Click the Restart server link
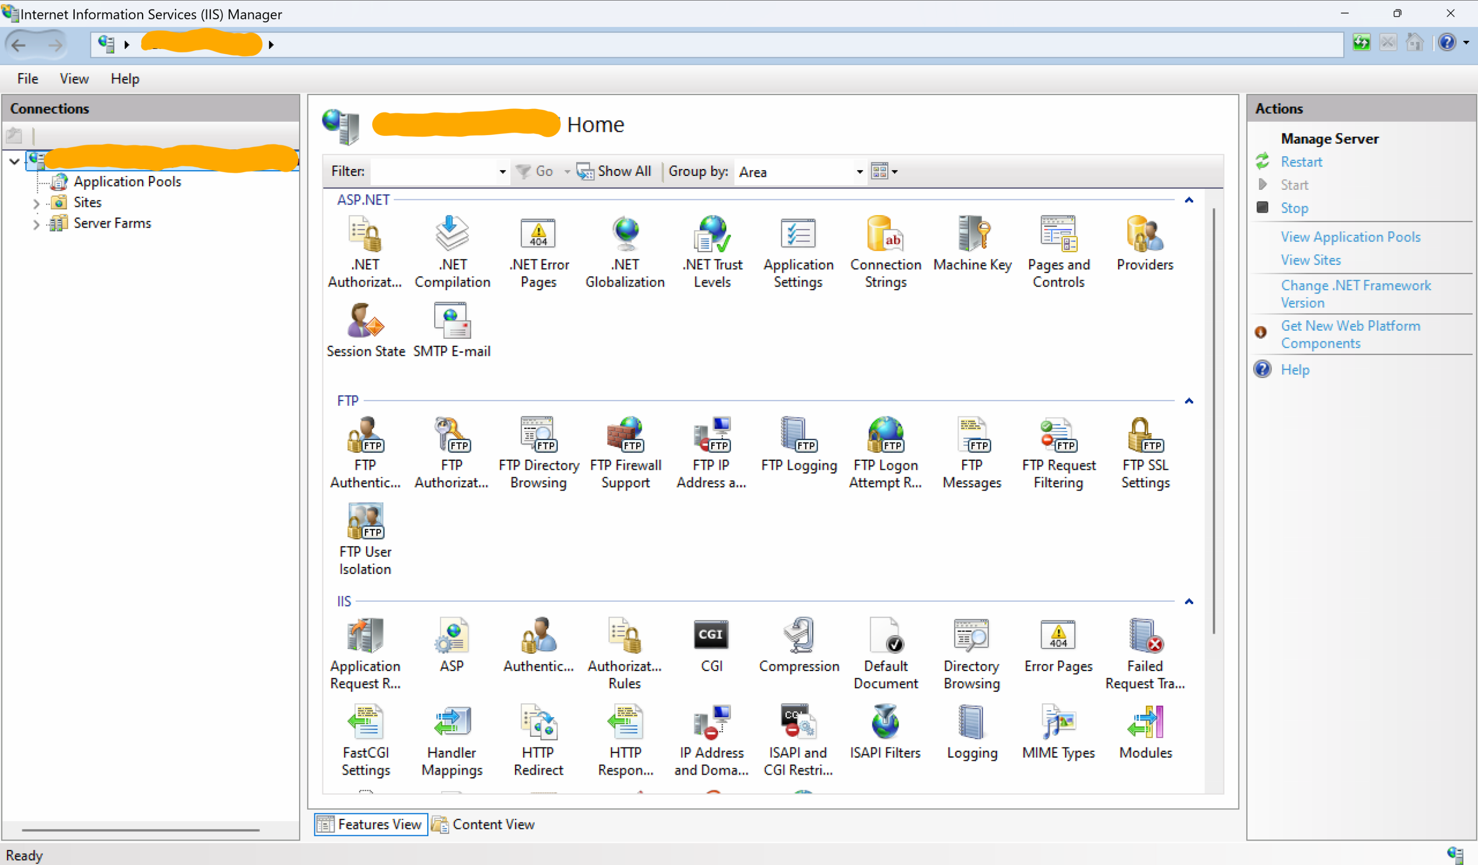The image size is (1478, 865). click(1300, 162)
